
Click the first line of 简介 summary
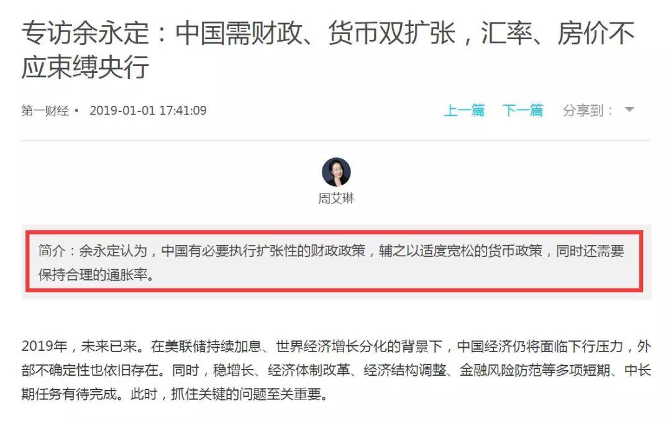[331, 251]
